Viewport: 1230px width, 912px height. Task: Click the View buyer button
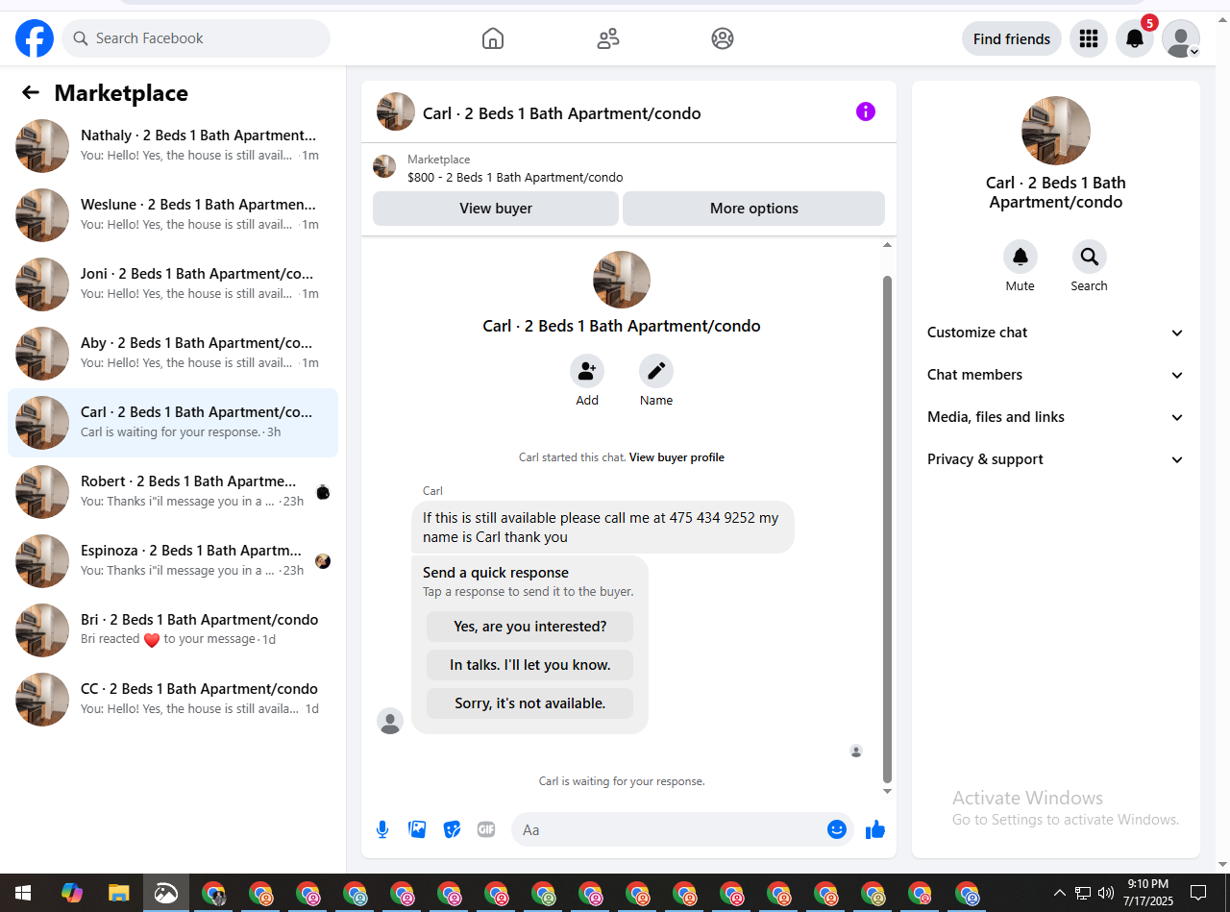coord(496,209)
